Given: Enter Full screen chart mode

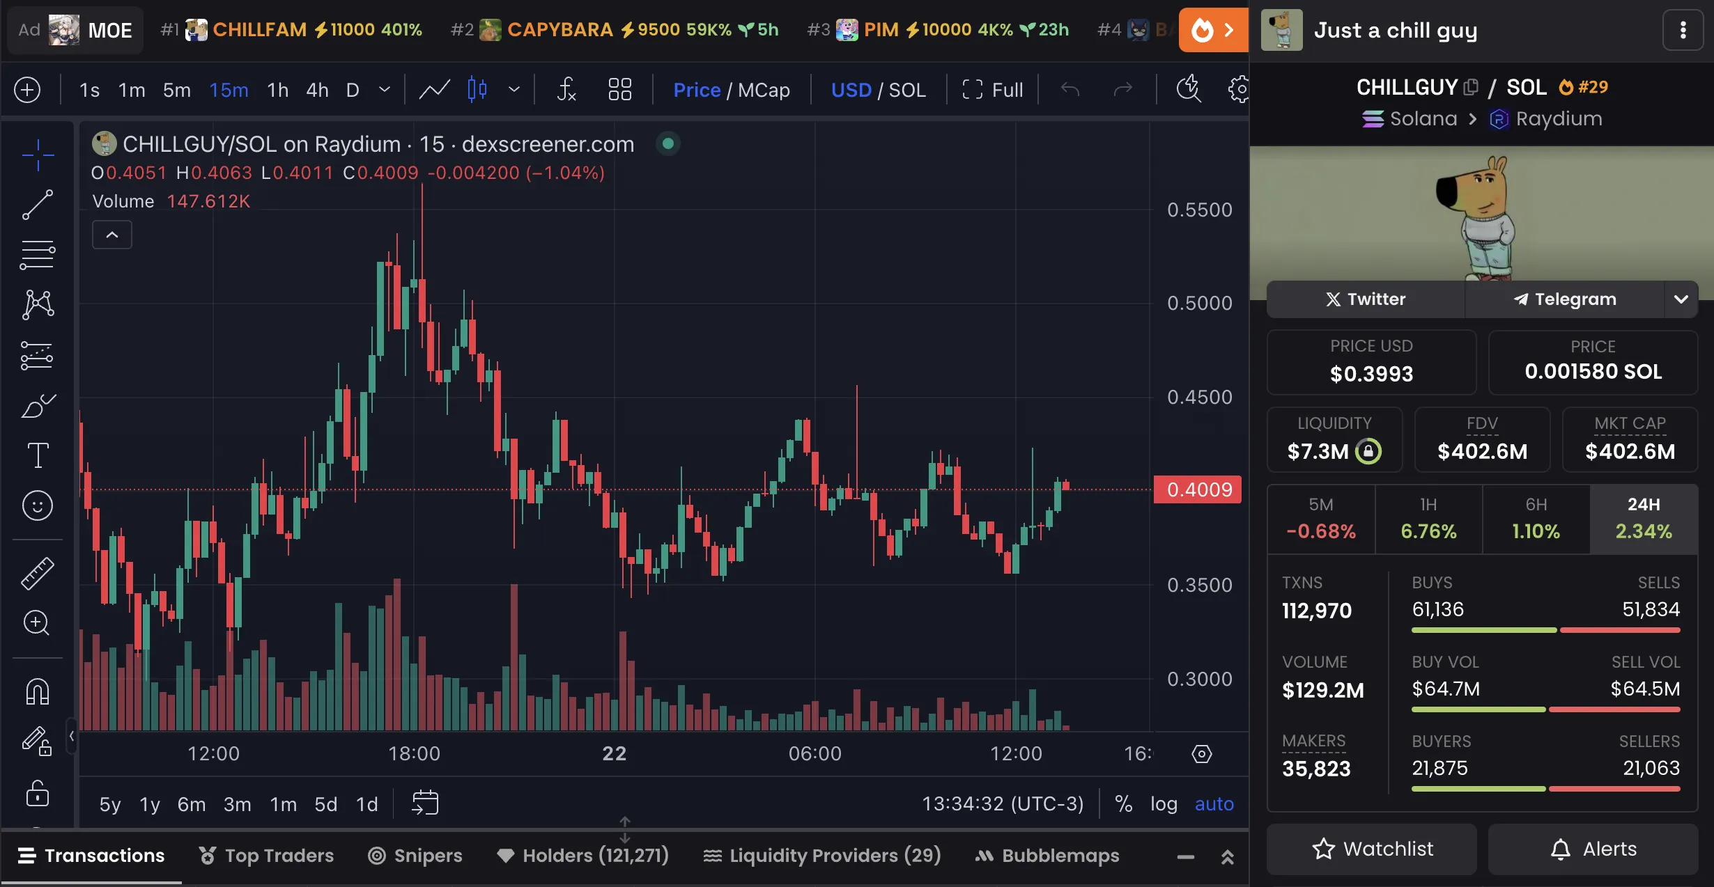Looking at the screenshot, I should pos(993,90).
